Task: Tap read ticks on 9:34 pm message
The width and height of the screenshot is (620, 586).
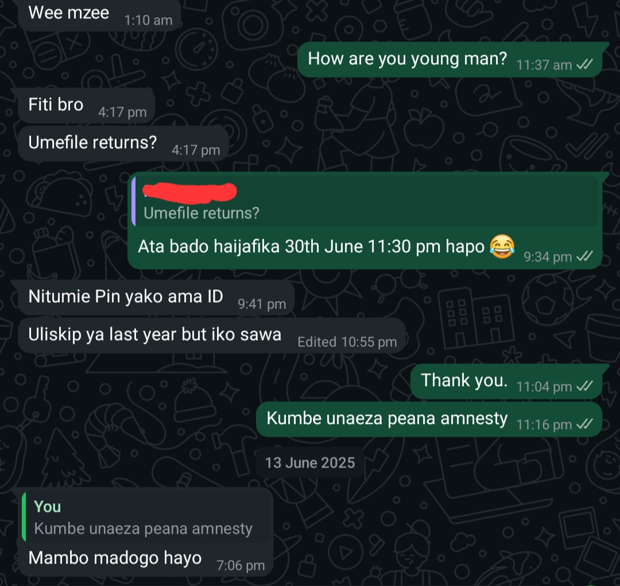Action: coord(584,257)
